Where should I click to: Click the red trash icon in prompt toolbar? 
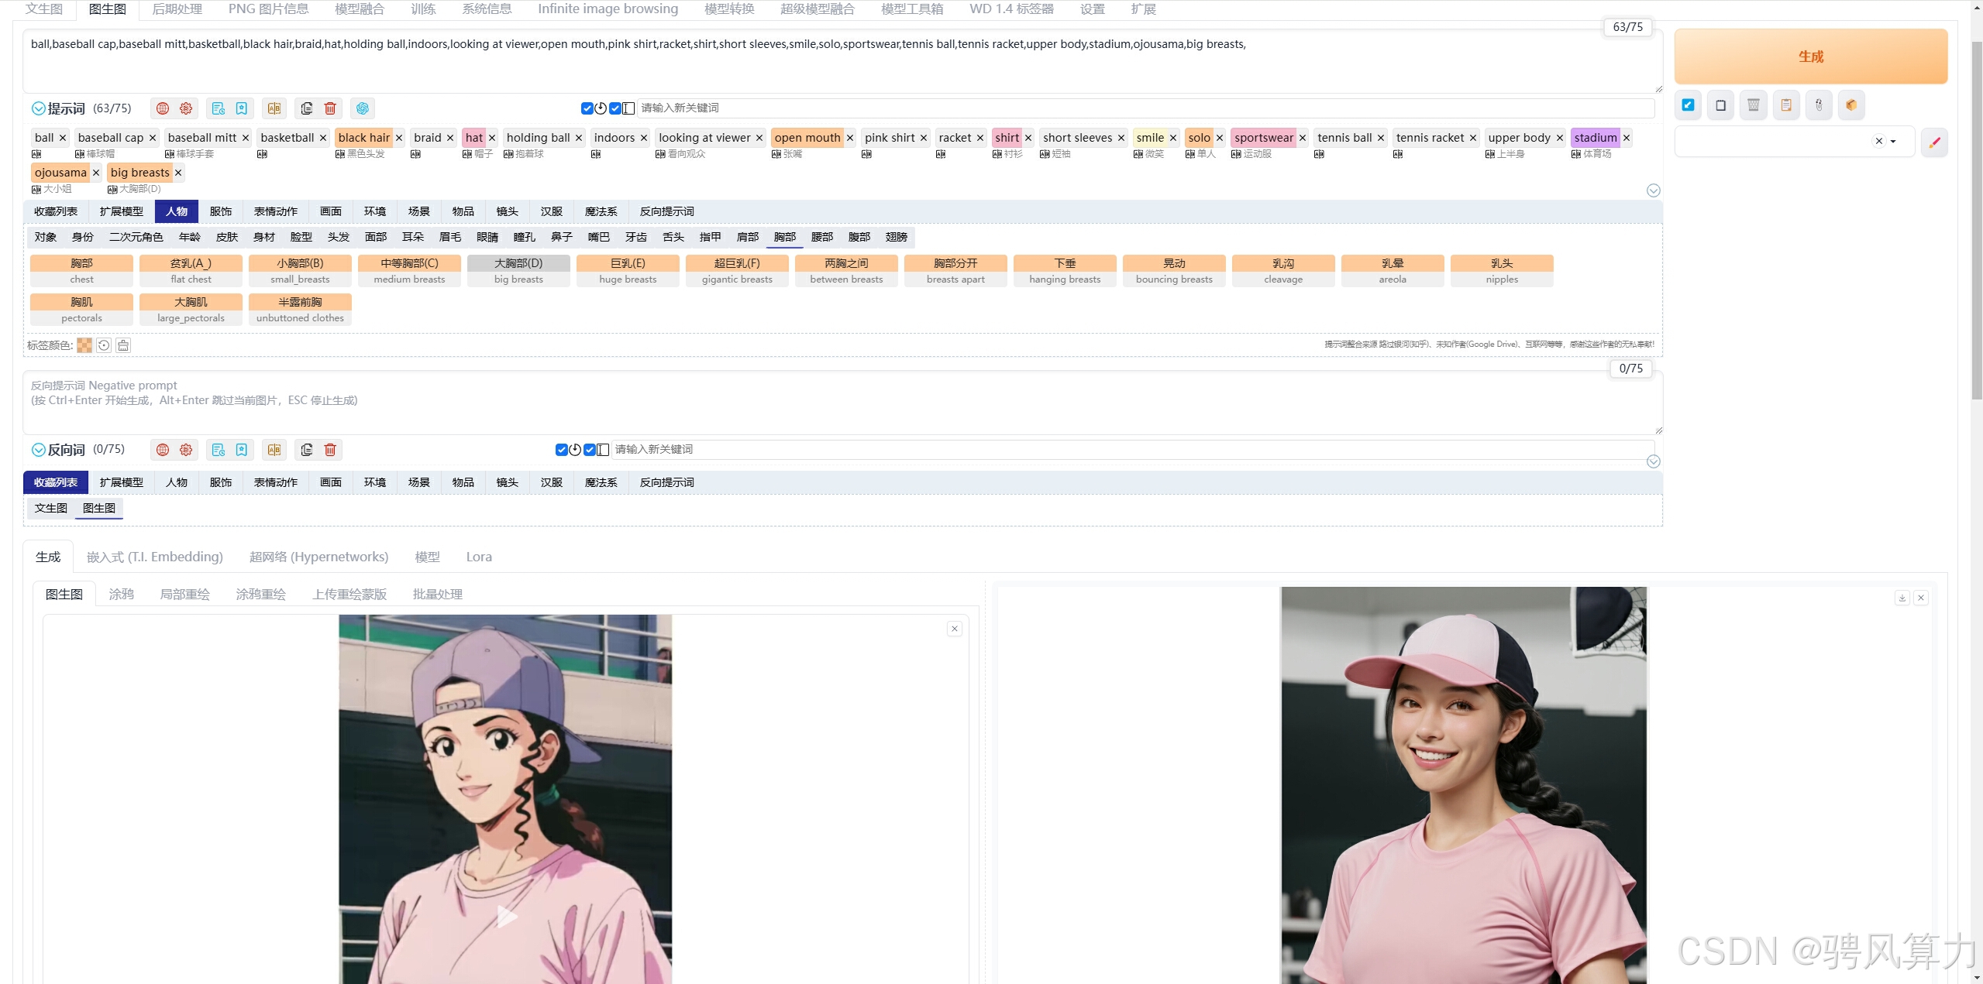(330, 108)
